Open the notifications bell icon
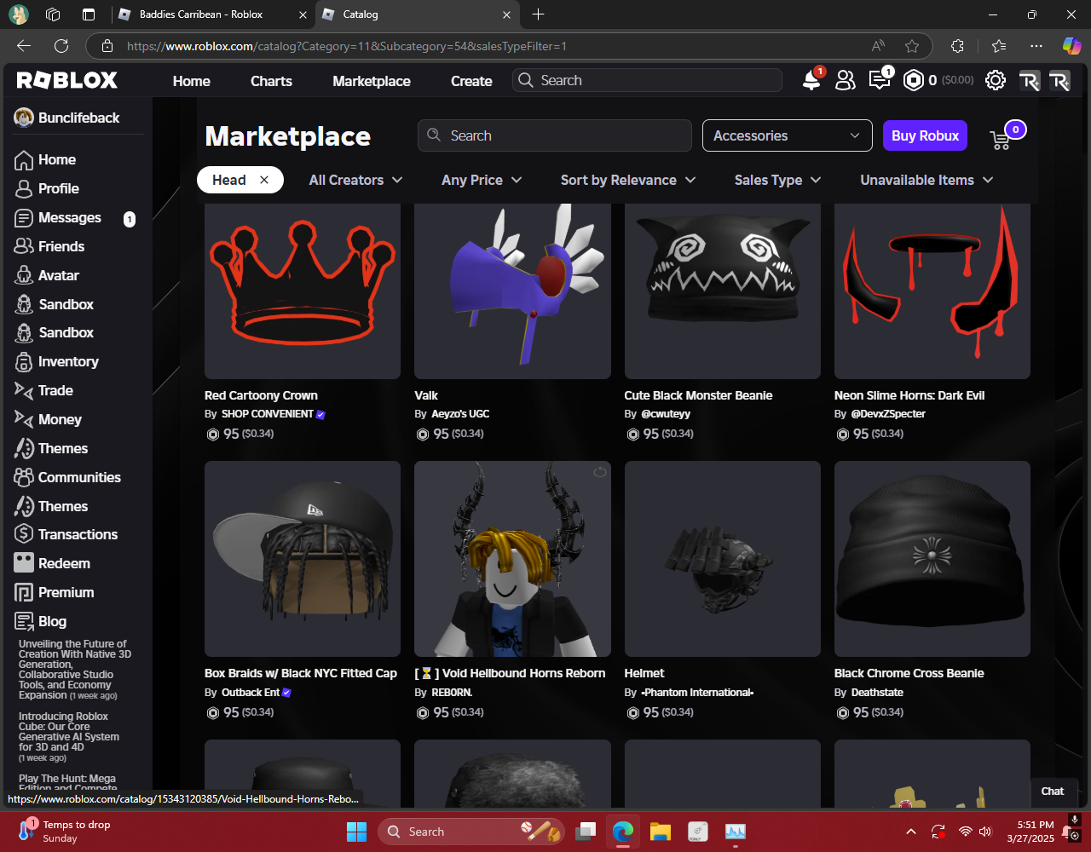 click(x=811, y=80)
